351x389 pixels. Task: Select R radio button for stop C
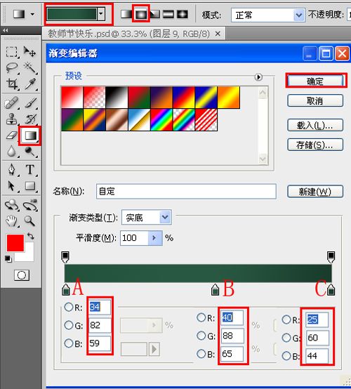286,319
